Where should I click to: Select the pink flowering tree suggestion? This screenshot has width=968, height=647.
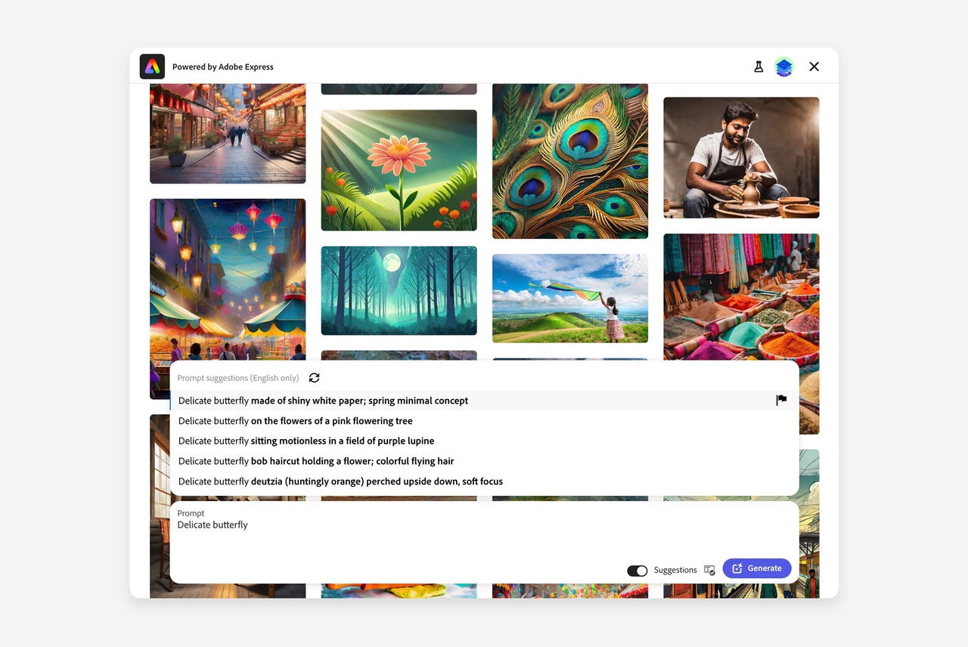(295, 421)
